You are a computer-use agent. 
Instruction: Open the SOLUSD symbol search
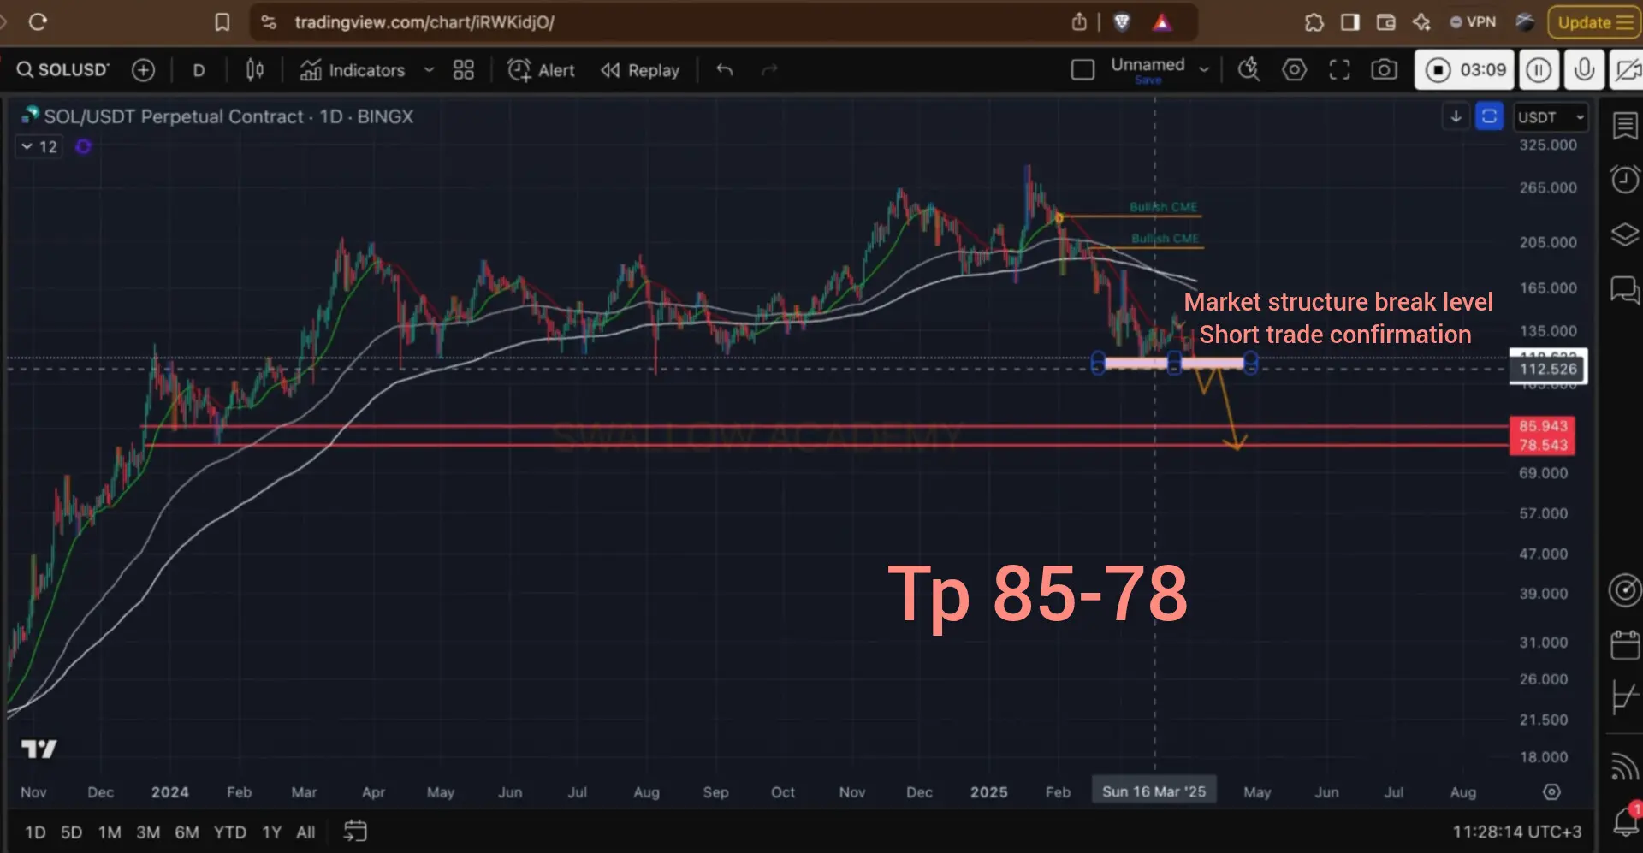click(x=63, y=70)
